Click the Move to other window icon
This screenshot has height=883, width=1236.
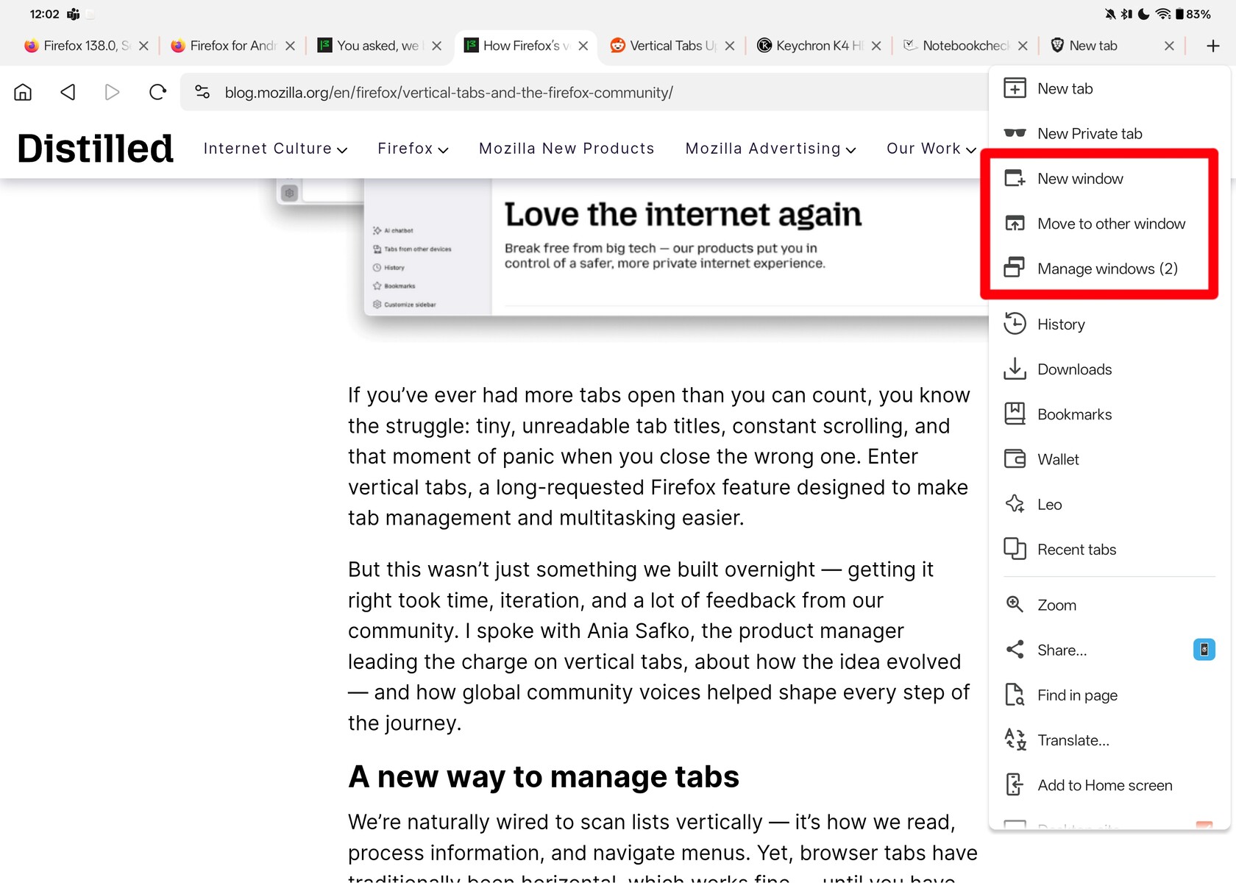[x=1015, y=224]
